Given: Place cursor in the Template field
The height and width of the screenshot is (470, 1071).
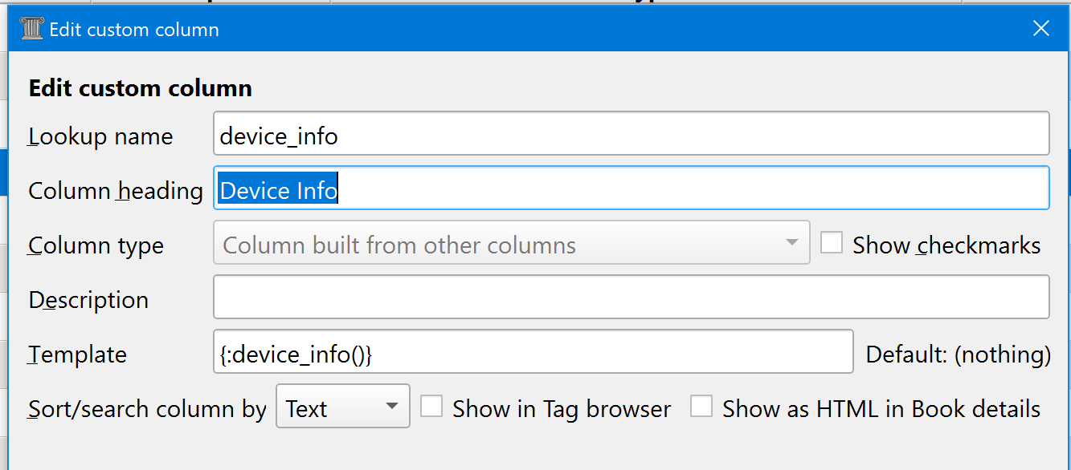Looking at the screenshot, I should pyautogui.click(x=533, y=352).
